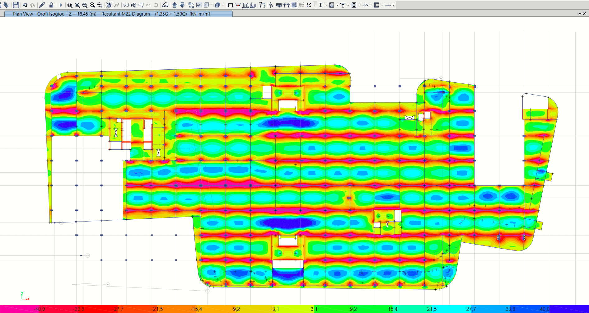
Task: Click the assign joint loads icon
Action: tap(238, 5)
